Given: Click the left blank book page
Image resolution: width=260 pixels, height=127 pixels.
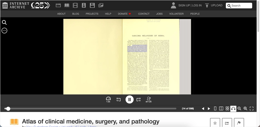Looking at the screenshot, I should click(93, 57).
